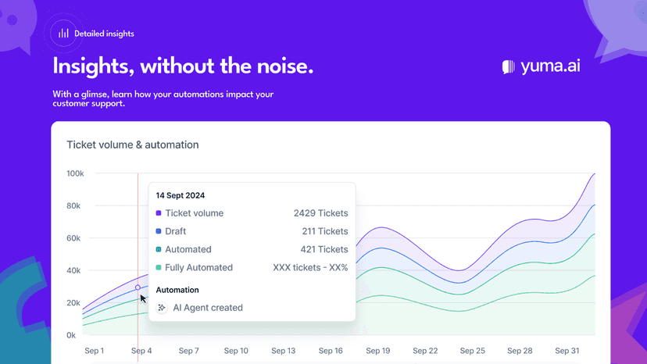Click the 'Sep 28' x-axis label
647x364 pixels.
pyautogui.click(x=520, y=351)
